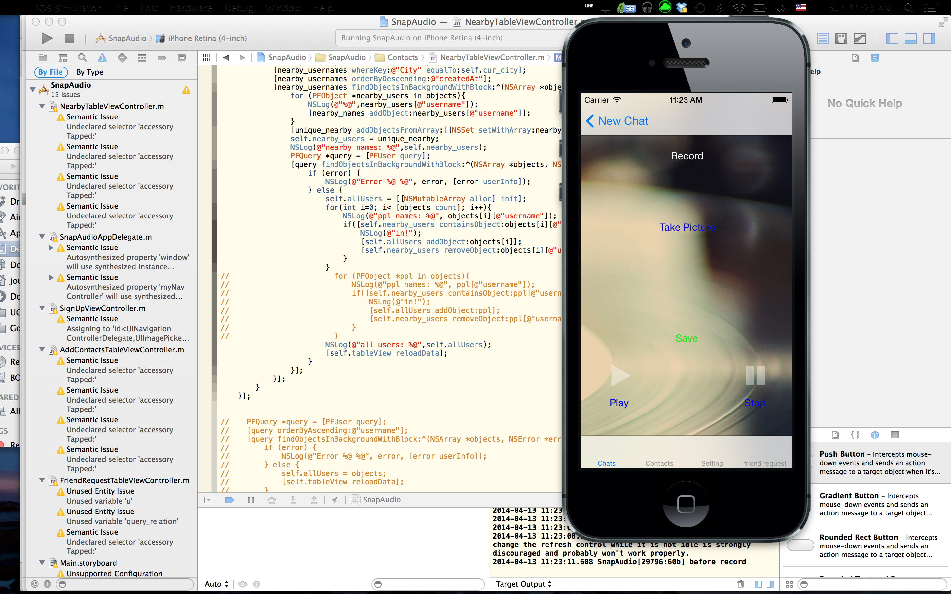Open the breakpoint navigator icon
Image resolution: width=951 pixels, height=594 pixels.
pos(161,58)
